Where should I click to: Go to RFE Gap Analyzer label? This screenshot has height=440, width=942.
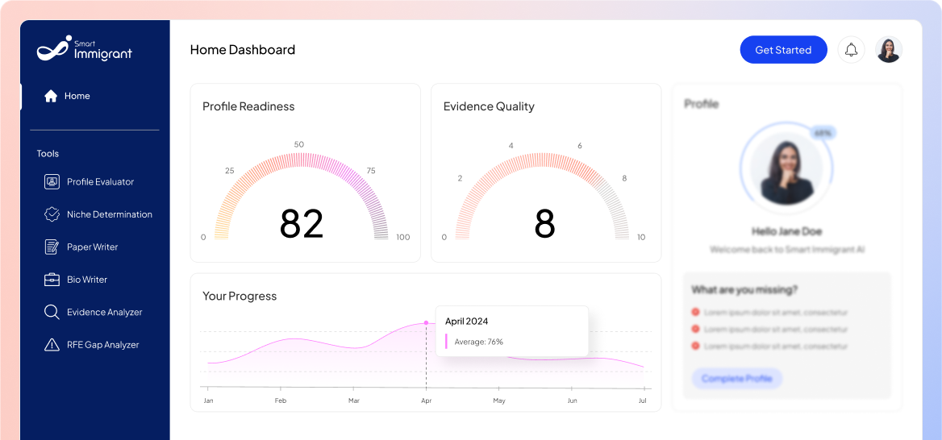pyautogui.click(x=102, y=345)
